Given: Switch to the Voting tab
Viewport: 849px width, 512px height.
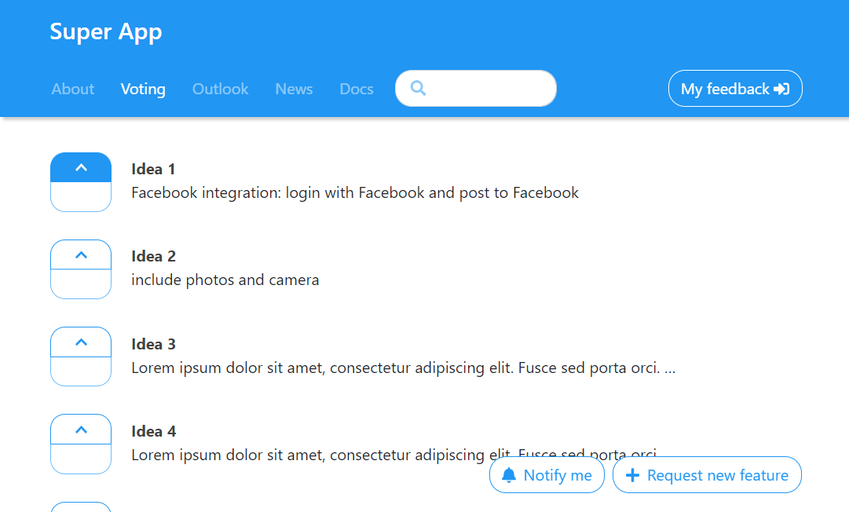Looking at the screenshot, I should click(x=143, y=89).
